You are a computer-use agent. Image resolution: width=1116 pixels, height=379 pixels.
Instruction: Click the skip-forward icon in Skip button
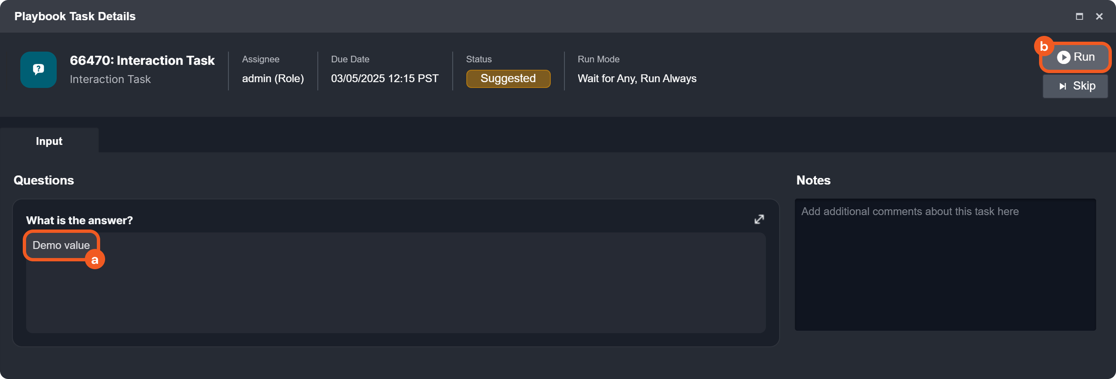(1062, 86)
